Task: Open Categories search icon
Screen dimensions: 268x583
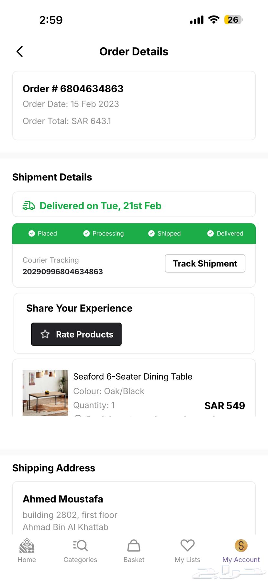Action: pos(80,546)
